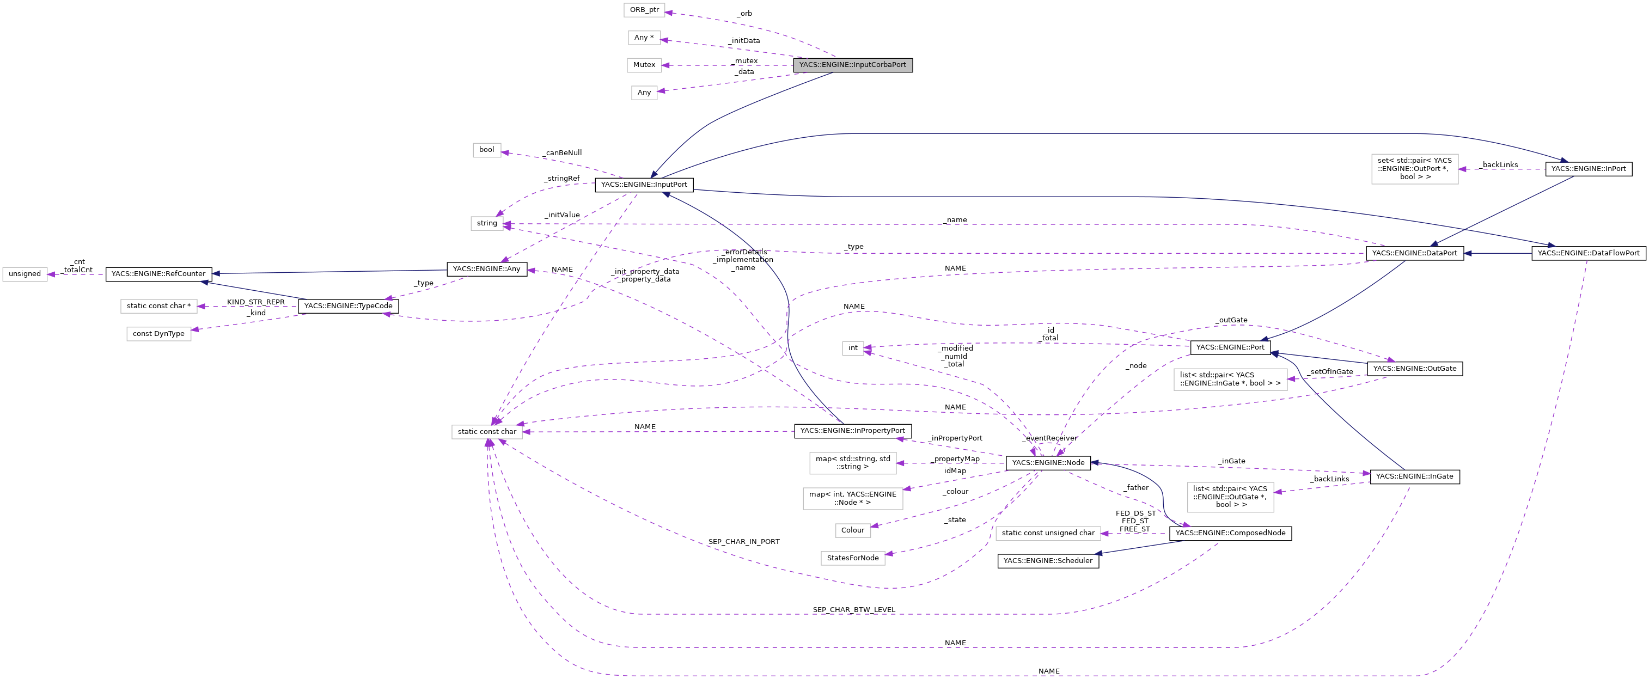Select the Colour node box
The image size is (1649, 679).
(x=853, y=530)
